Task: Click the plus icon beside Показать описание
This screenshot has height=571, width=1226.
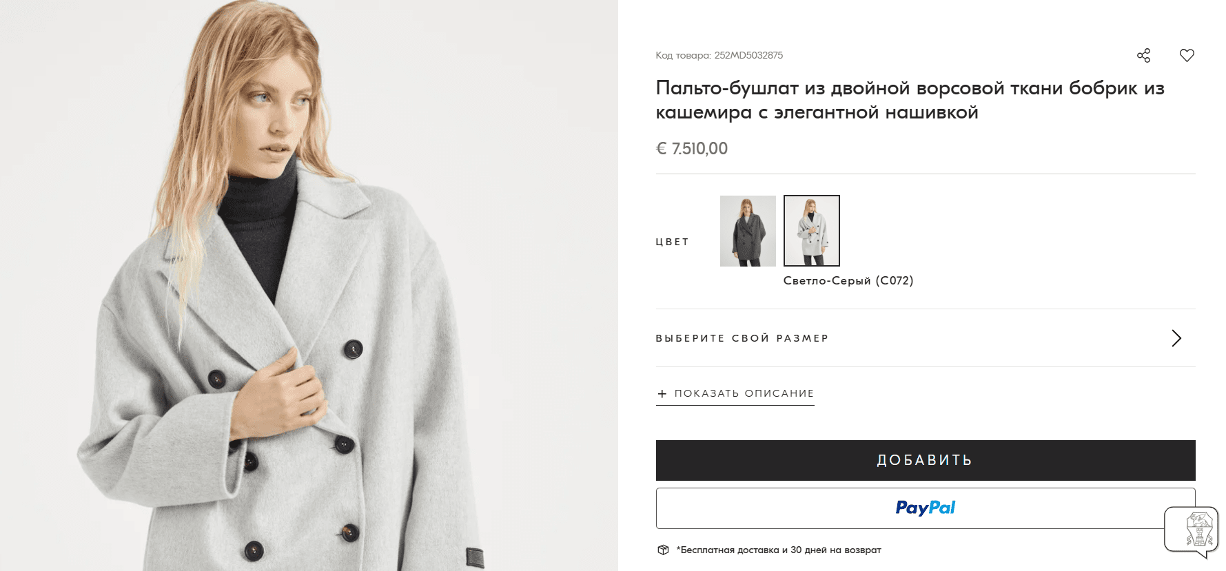Action: pyautogui.click(x=662, y=394)
